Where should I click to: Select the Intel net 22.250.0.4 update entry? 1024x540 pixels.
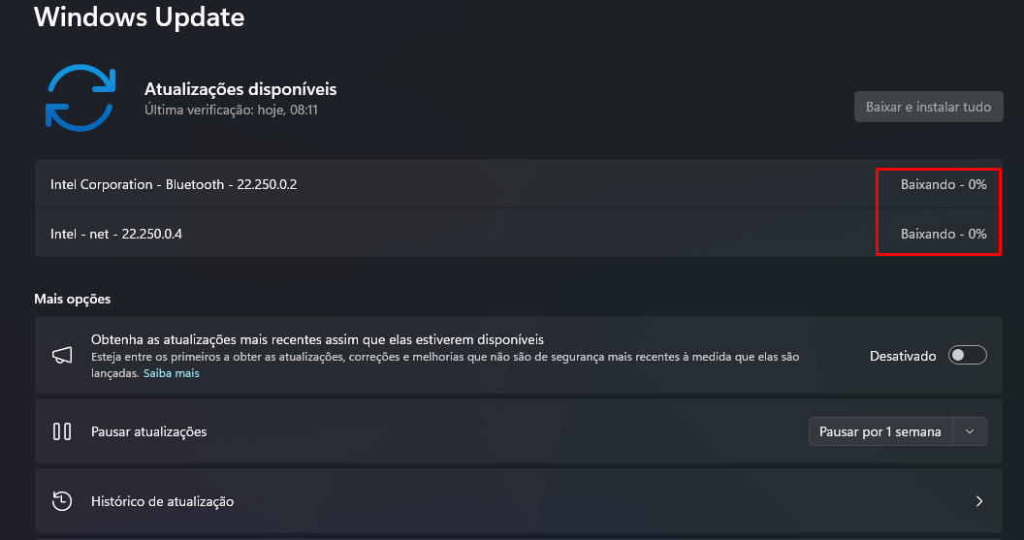116,234
